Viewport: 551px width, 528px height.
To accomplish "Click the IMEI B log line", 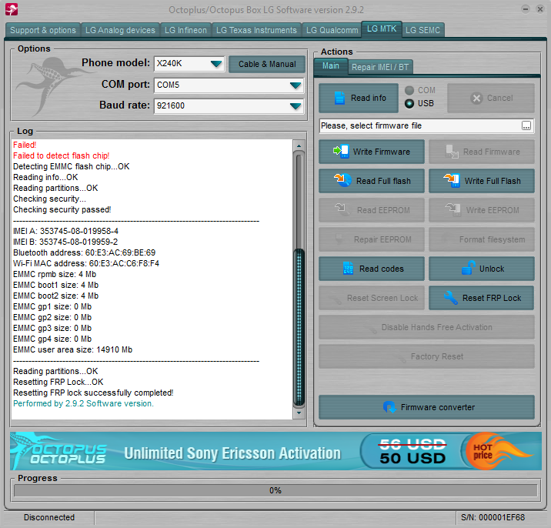I will pos(65,242).
